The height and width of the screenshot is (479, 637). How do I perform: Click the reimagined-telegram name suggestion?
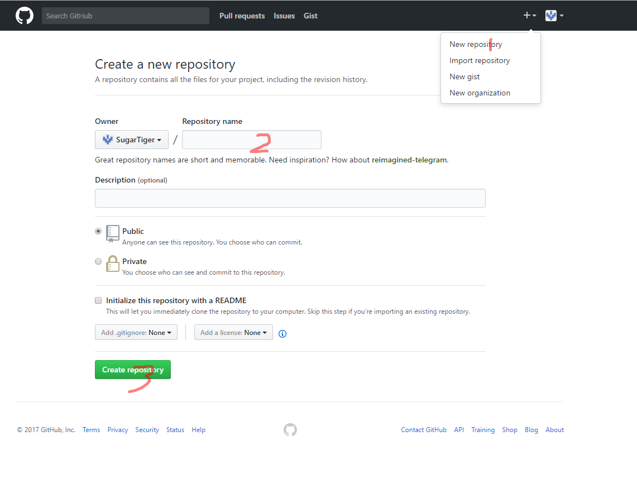click(x=409, y=160)
